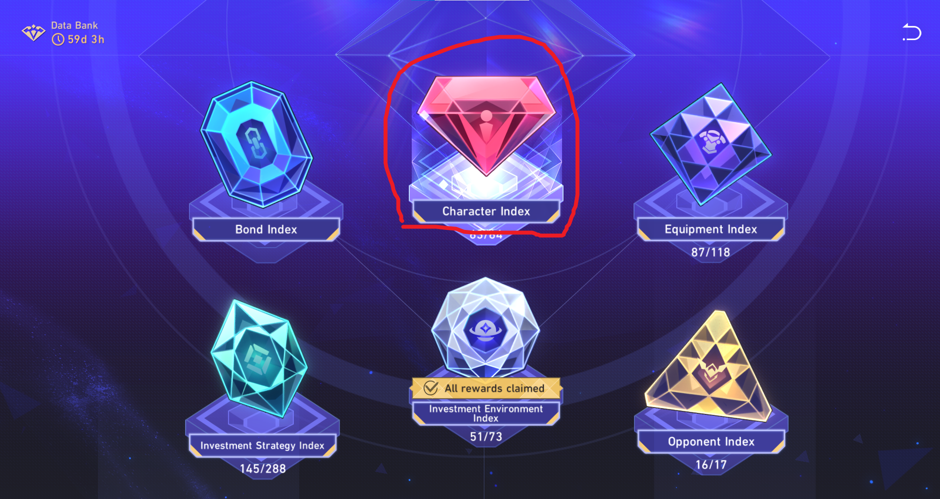
Task: Click the 145/288 strategy progress count
Action: coord(263,469)
